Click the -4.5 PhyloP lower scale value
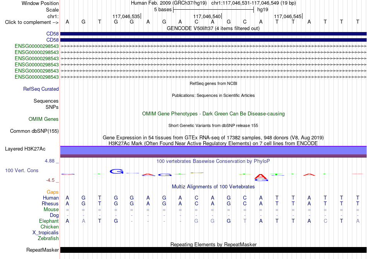This screenshot has width=367, height=259. tap(50, 180)
